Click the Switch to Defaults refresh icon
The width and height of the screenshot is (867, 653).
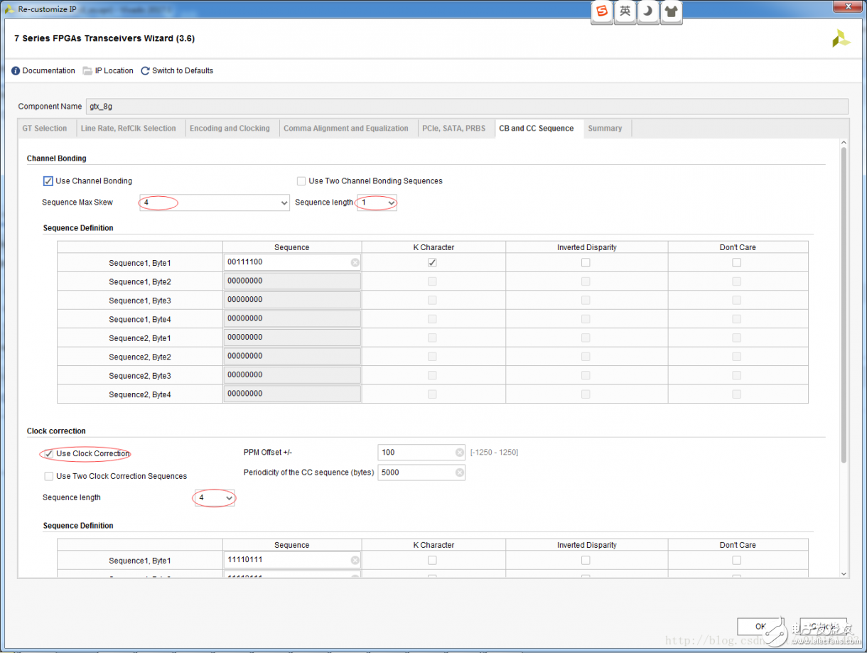[145, 71]
